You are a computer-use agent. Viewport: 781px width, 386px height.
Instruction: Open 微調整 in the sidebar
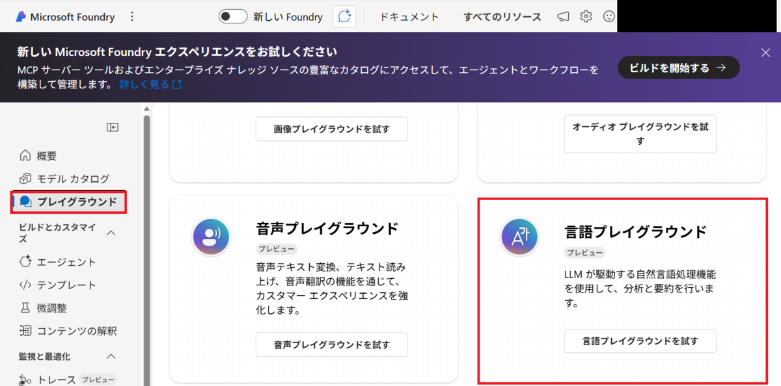pyautogui.click(x=51, y=308)
